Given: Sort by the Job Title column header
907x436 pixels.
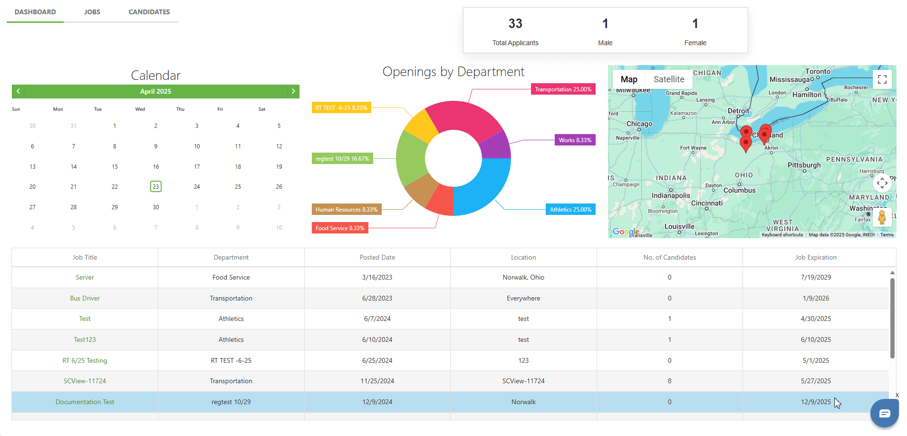Looking at the screenshot, I should tap(85, 257).
